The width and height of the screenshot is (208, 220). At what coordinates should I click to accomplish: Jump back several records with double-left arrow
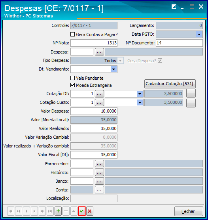tap(18, 211)
